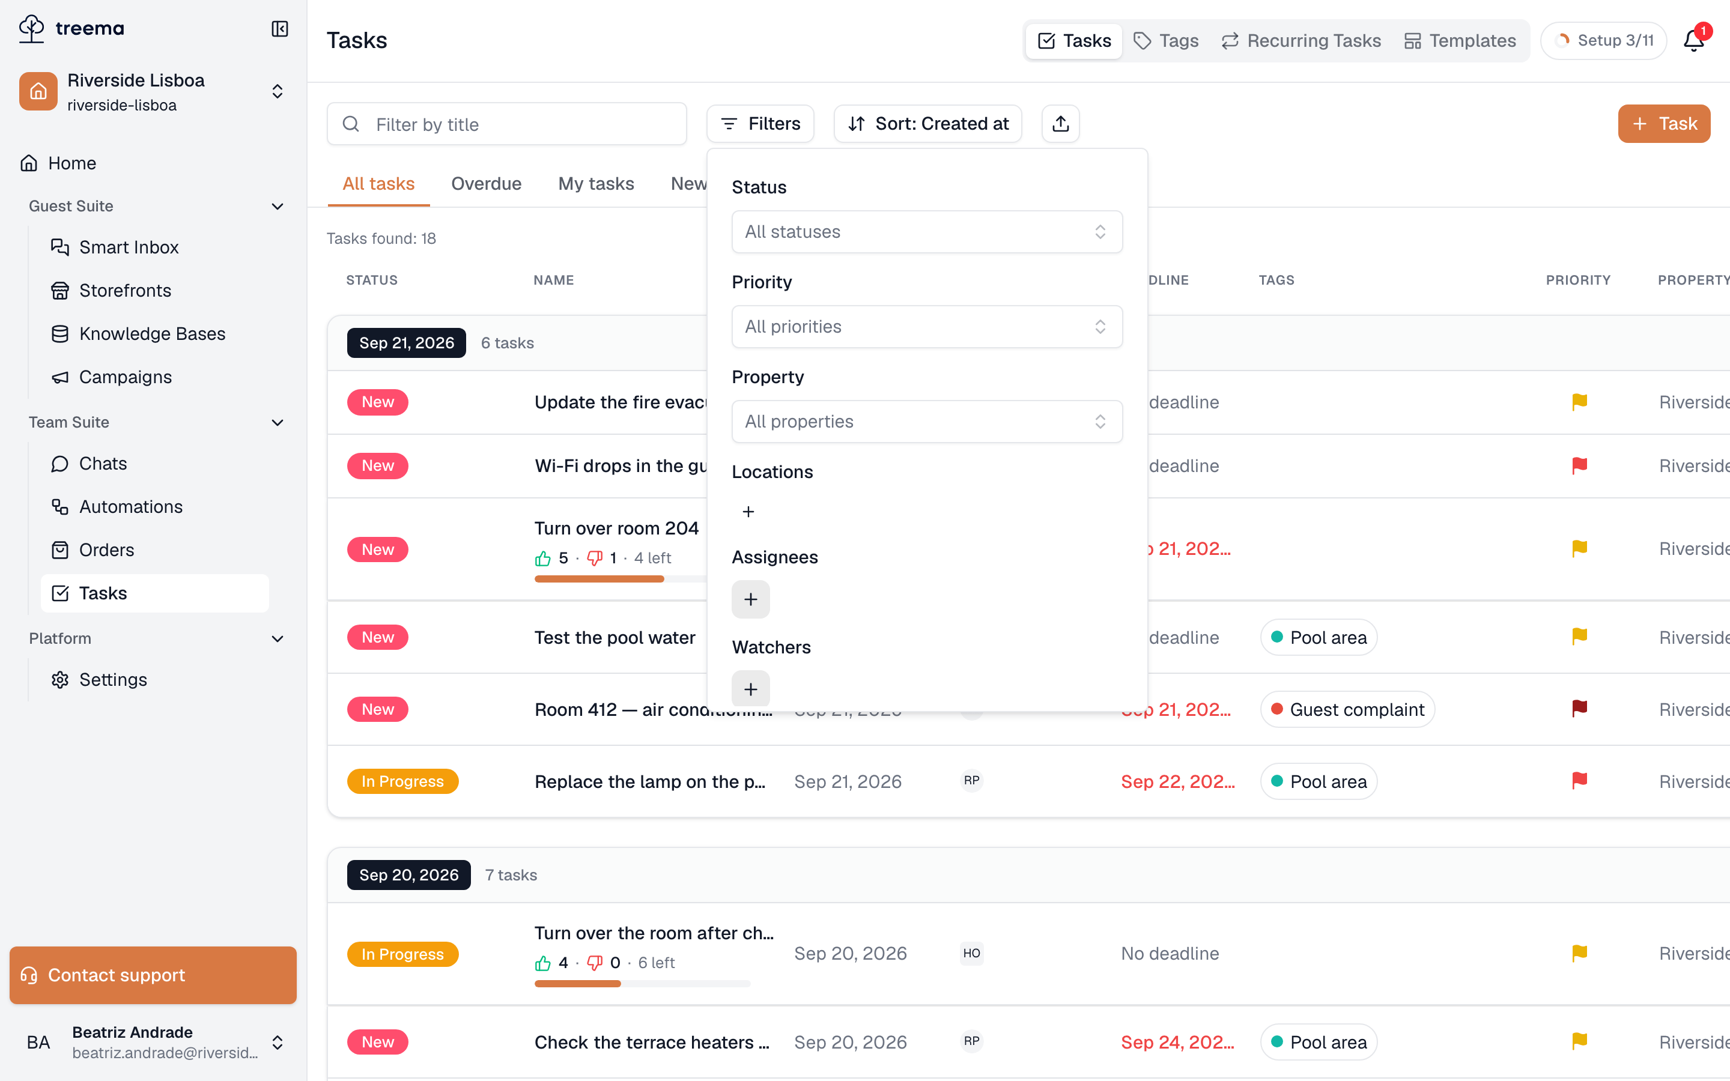This screenshot has width=1730, height=1081.
Task: Click the export upload icon
Action: point(1060,124)
